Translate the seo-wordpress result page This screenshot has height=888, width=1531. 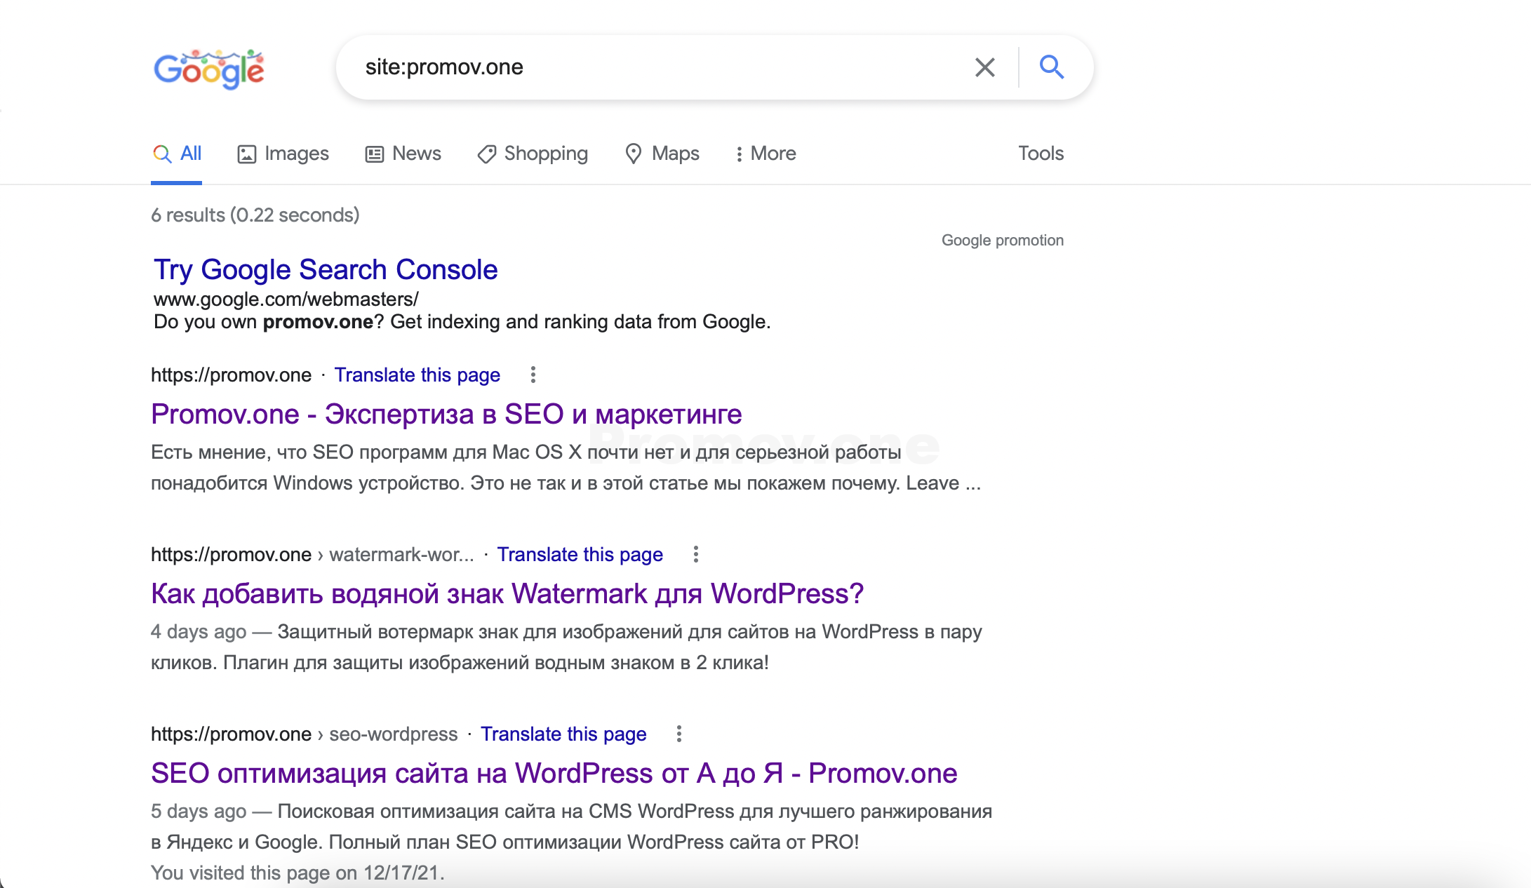coord(563,734)
